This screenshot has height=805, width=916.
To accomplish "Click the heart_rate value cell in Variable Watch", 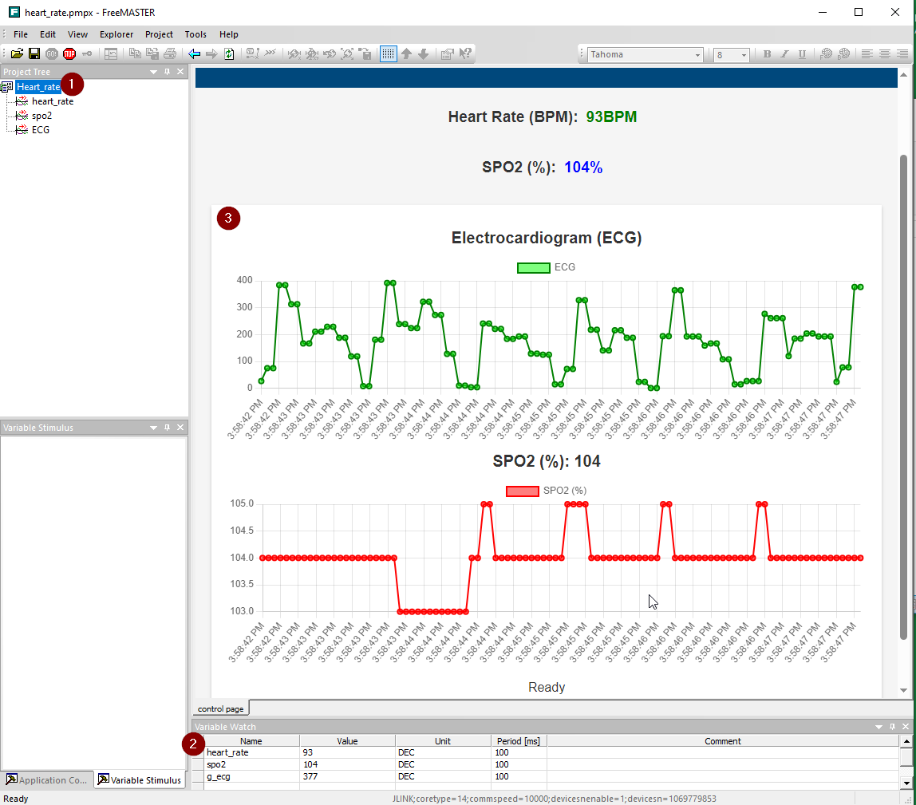I will coord(347,752).
